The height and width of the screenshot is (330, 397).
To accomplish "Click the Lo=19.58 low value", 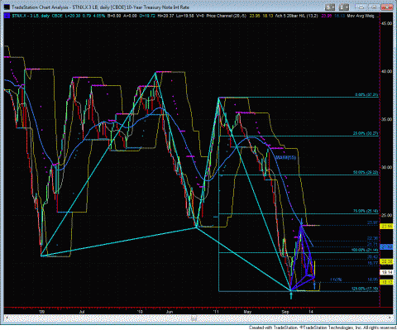I will pyautogui.click(x=184, y=16).
